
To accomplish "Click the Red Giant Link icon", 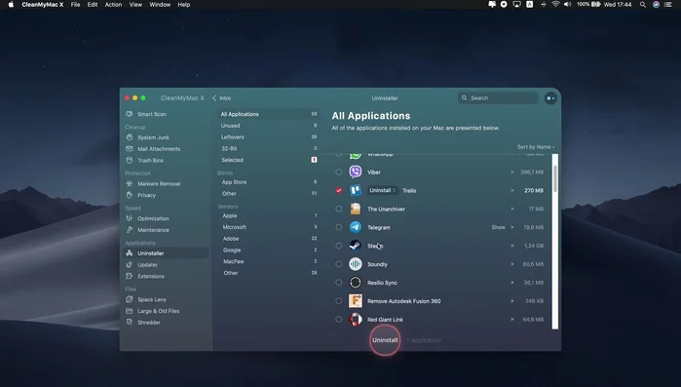I will tap(356, 319).
